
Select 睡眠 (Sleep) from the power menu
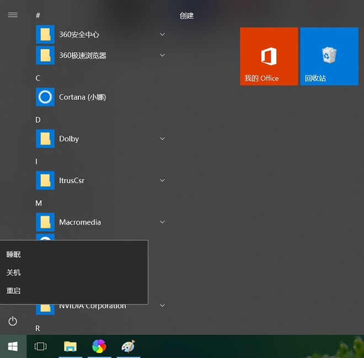pyautogui.click(x=14, y=254)
